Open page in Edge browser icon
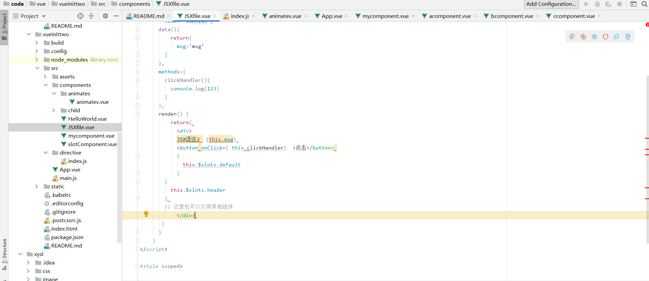649x281 pixels. 628,37
